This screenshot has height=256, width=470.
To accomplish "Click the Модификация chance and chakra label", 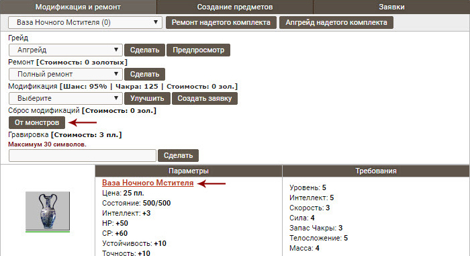I will click(x=123, y=87).
